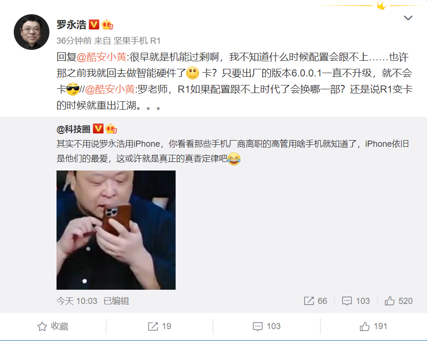Like the original post with 520 likes

pos(399,301)
